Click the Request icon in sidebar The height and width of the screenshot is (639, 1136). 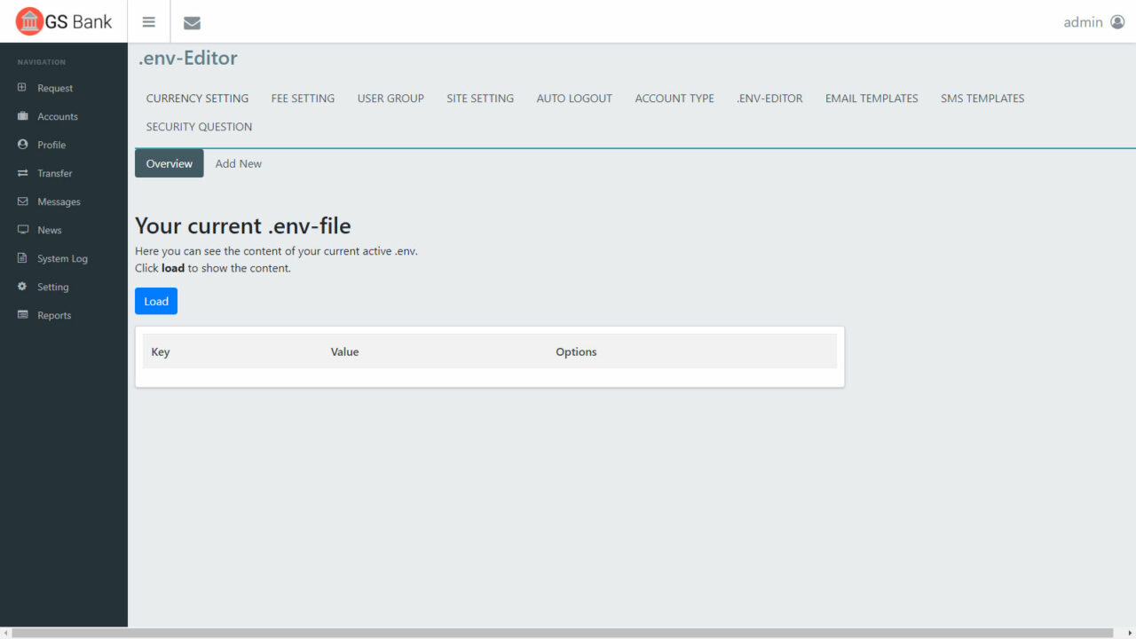pos(22,88)
